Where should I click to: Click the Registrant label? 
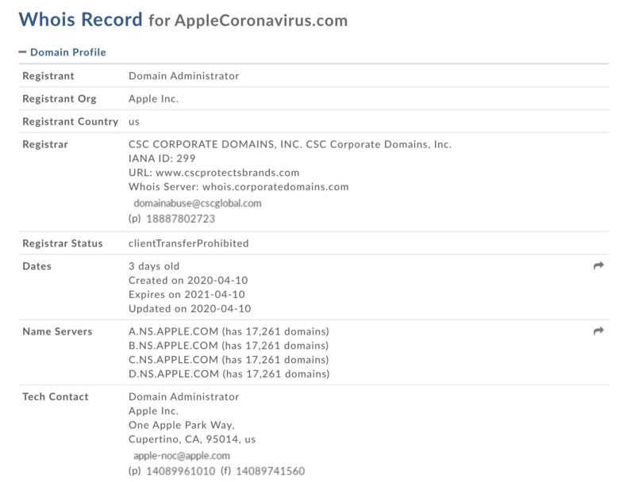(48, 76)
